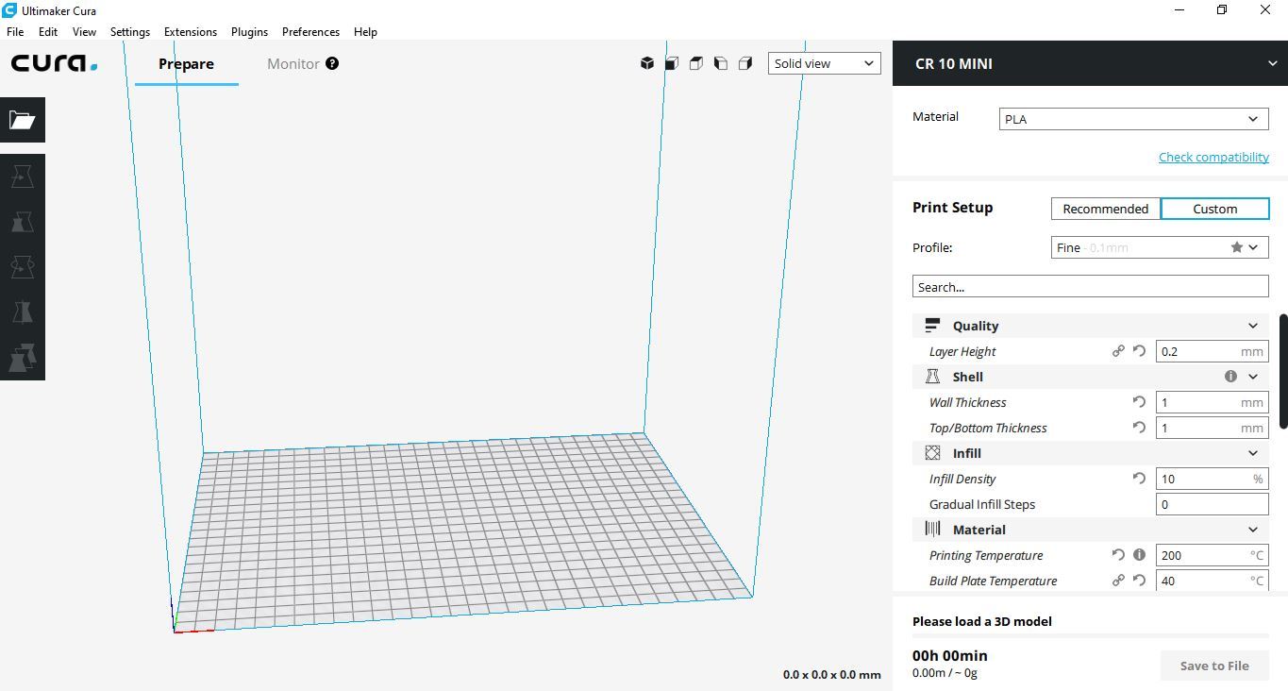This screenshot has height=691, width=1288.
Task: Select the Move tool in the left toolbar
Action: (21, 176)
